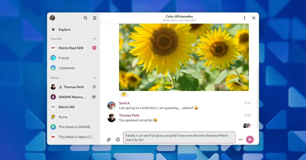This screenshot has width=306, height=160.
Task: Click the attach file paperclip icon
Action: tap(109, 139)
